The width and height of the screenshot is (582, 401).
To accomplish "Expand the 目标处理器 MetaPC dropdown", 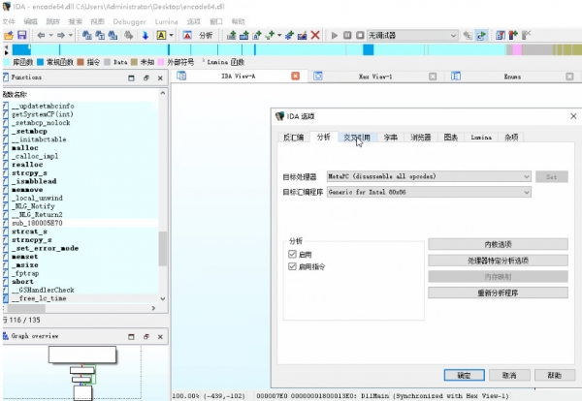I will (527, 177).
